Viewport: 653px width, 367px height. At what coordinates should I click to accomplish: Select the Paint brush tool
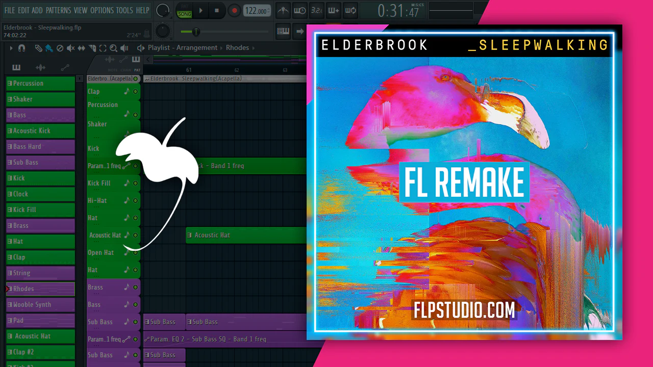click(49, 48)
